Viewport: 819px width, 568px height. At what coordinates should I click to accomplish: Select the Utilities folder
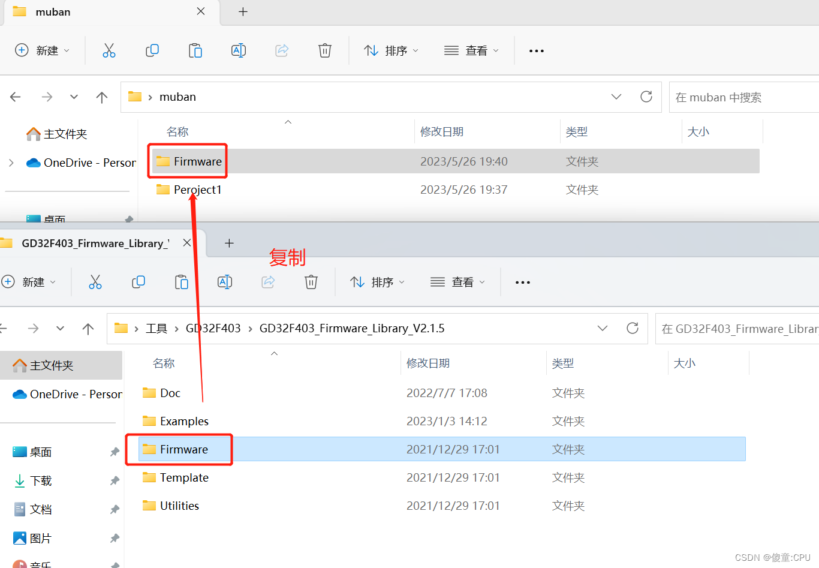(442, 506)
